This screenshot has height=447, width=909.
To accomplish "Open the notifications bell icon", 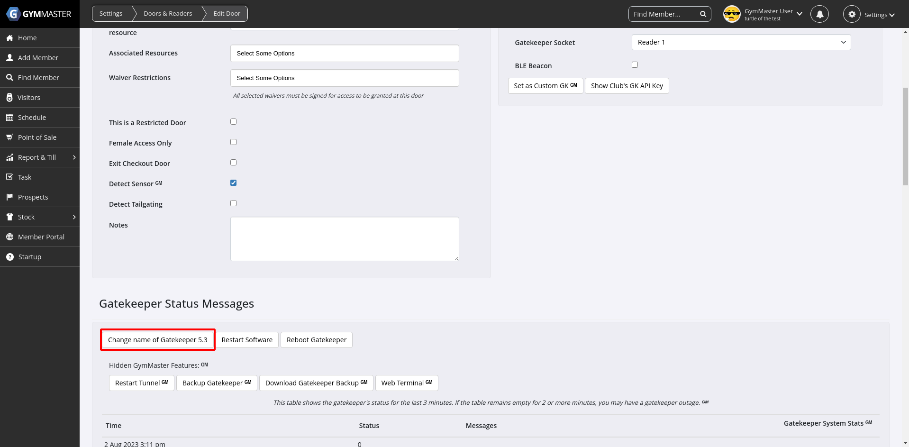I will pos(819,14).
